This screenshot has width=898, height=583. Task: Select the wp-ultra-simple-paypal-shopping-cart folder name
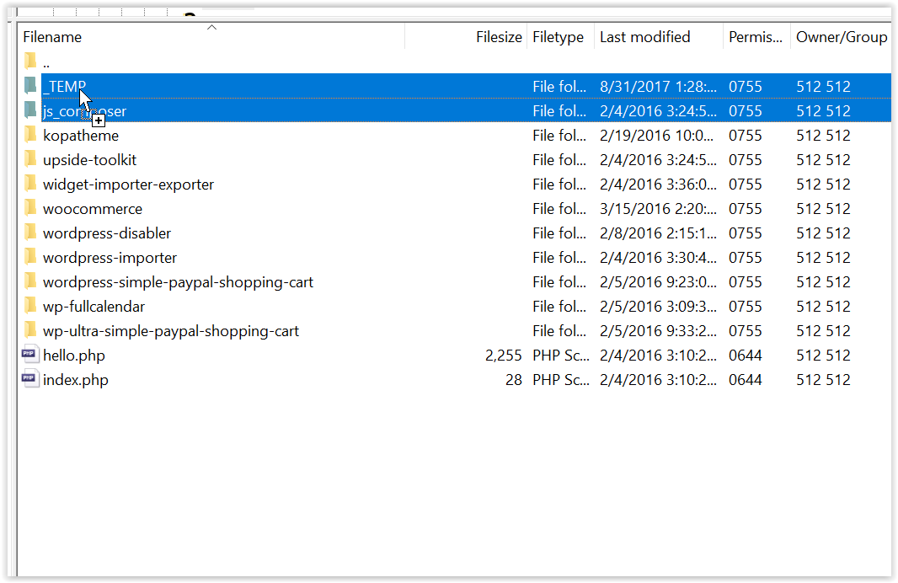pyautogui.click(x=171, y=331)
